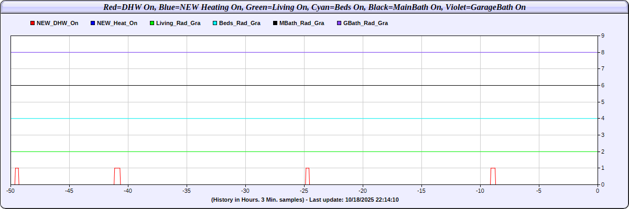
Task: Click the -35 label on the x-axis
Action: tap(187, 191)
